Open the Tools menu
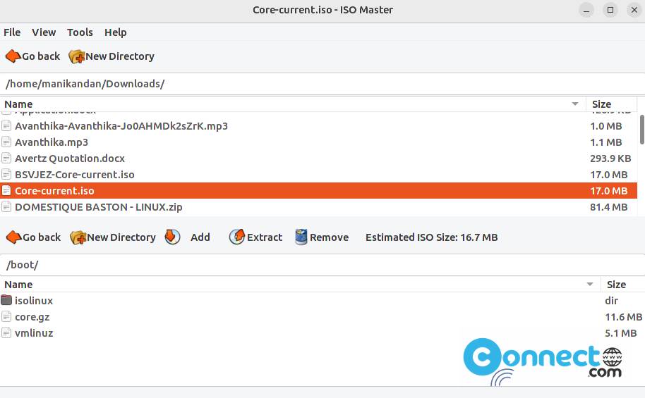645x398 pixels. (x=80, y=32)
